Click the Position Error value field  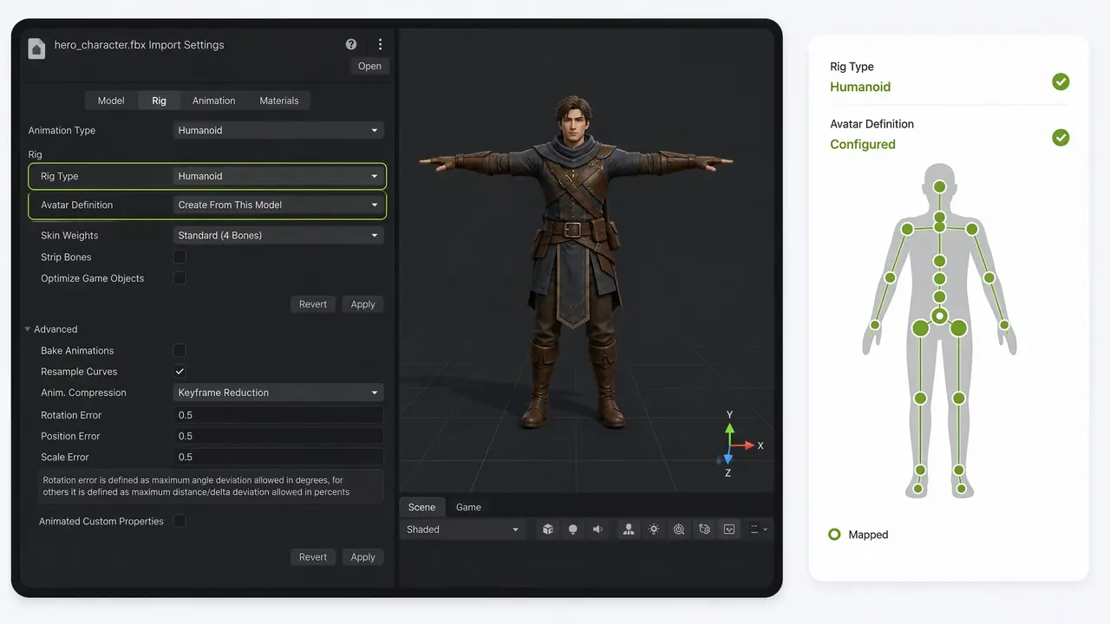click(x=278, y=436)
